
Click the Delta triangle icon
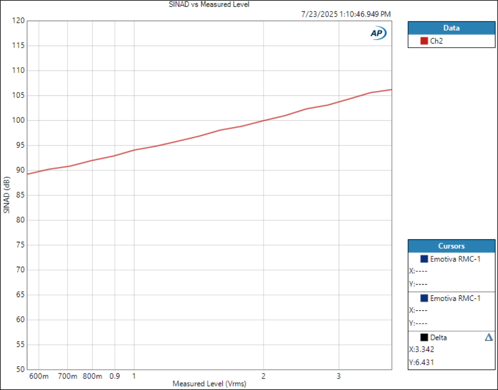coord(488,337)
